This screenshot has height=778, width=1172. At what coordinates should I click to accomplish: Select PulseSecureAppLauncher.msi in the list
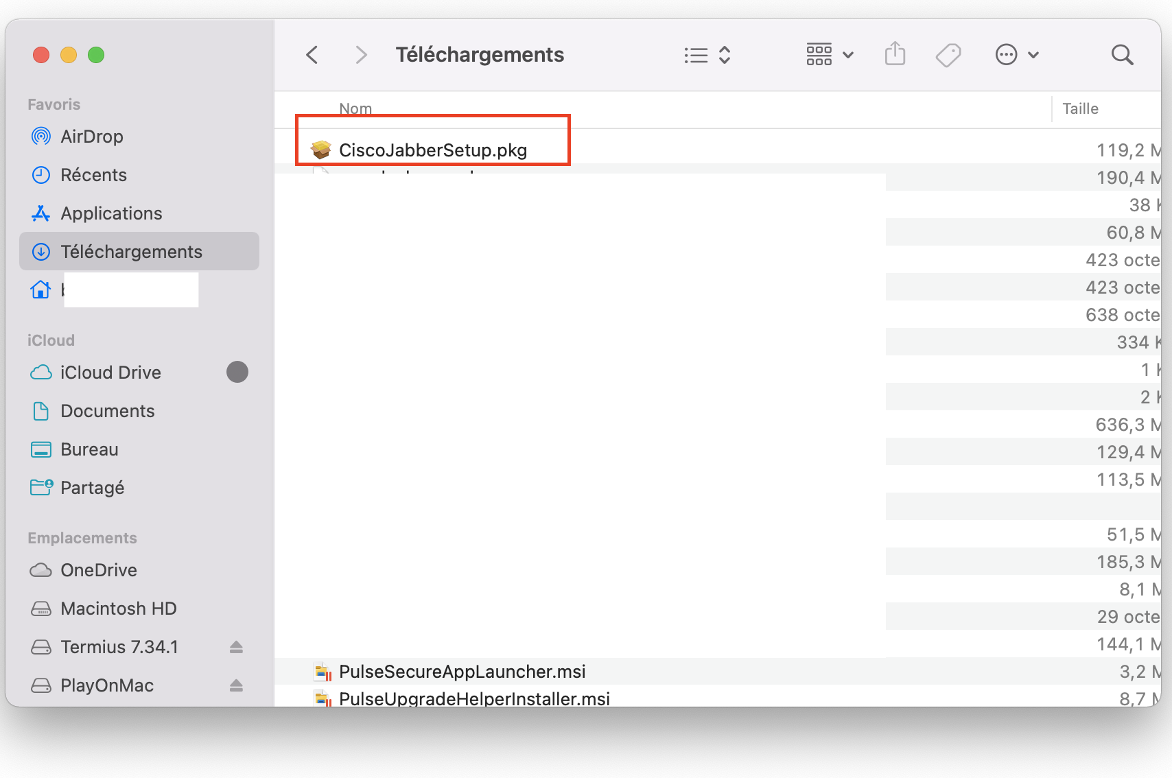[462, 672]
